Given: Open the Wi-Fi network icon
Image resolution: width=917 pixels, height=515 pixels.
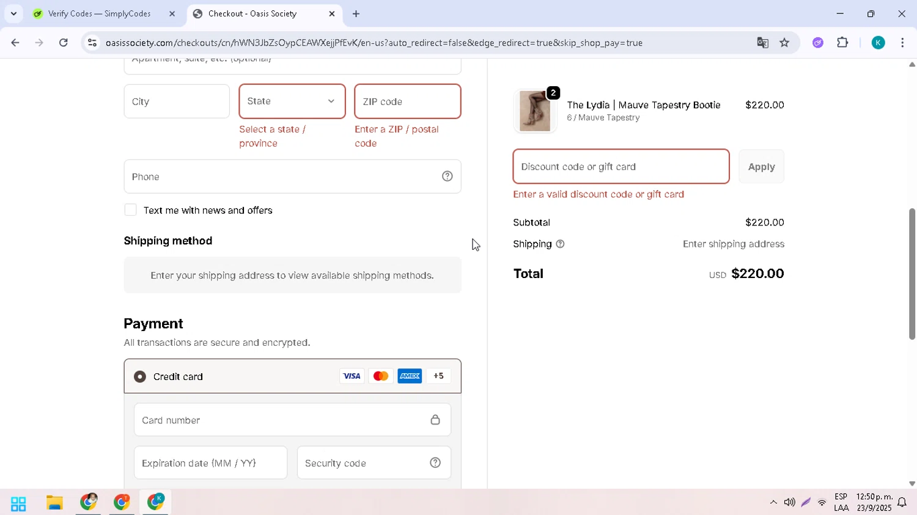Looking at the screenshot, I should [x=822, y=503].
